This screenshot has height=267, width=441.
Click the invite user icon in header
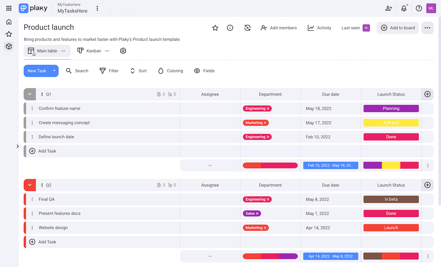tap(388, 8)
